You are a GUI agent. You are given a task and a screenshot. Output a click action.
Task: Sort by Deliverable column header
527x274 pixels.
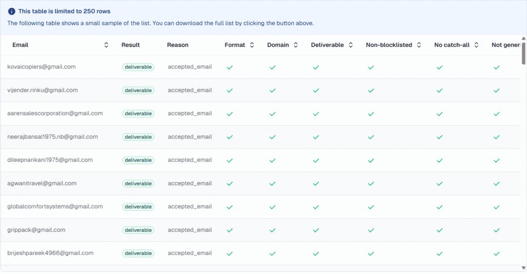coord(327,45)
